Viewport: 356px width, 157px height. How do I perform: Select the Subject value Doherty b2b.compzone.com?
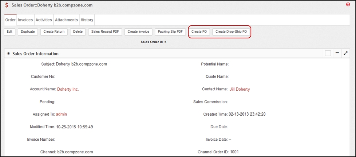[x=82, y=64]
